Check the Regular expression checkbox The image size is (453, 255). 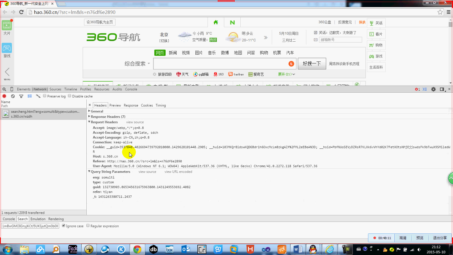click(x=88, y=226)
